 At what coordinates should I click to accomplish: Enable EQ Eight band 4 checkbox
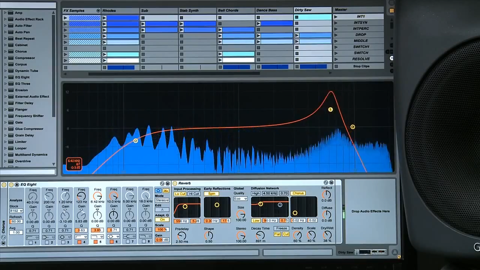click(x=78, y=242)
